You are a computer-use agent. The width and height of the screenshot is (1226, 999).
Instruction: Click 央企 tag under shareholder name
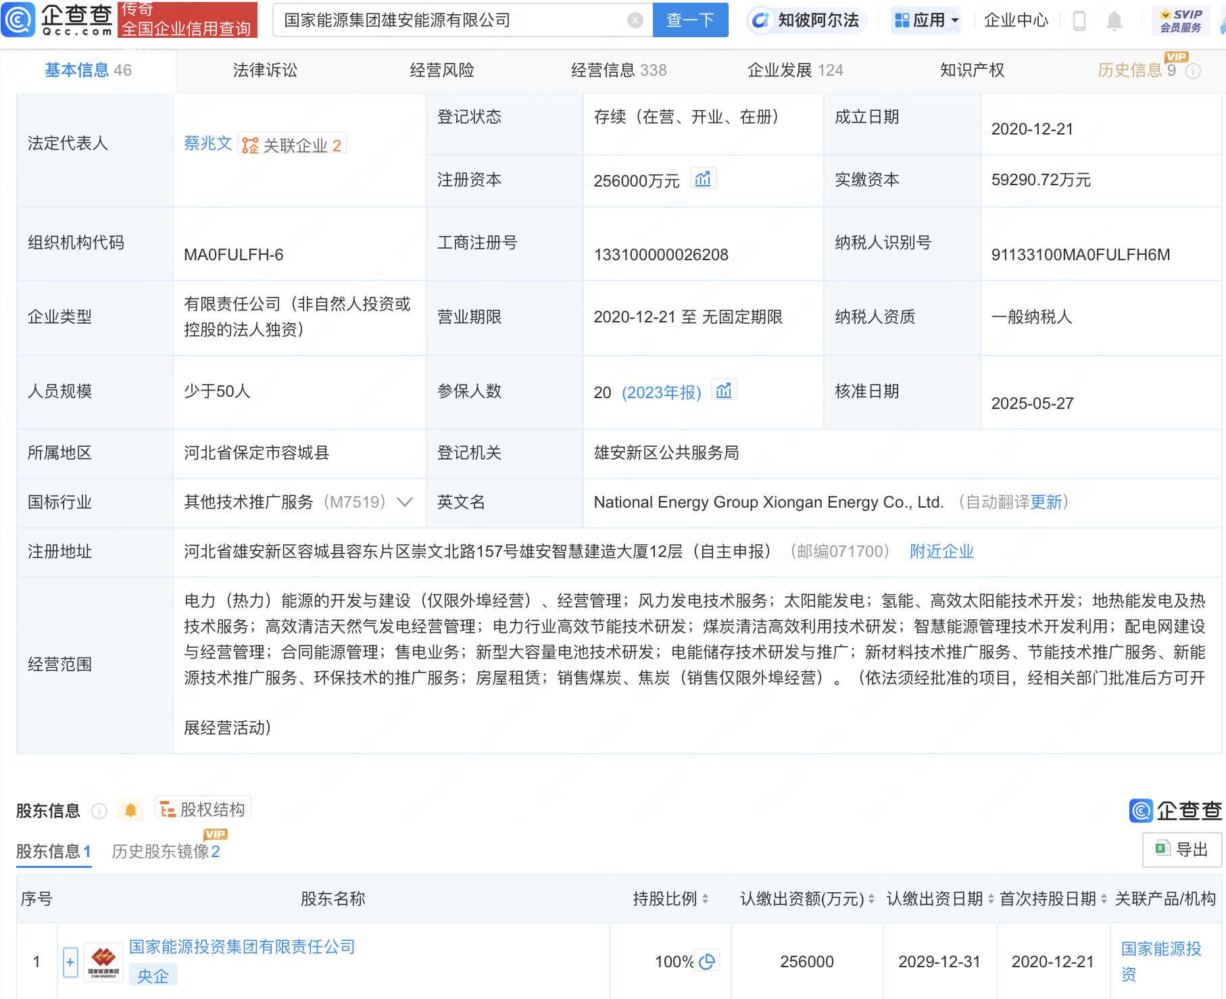point(153,975)
